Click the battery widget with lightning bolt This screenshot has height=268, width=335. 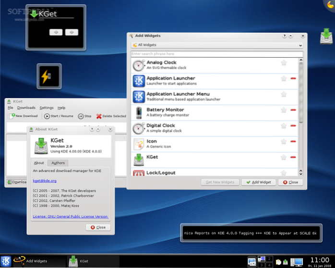tap(48, 76)
